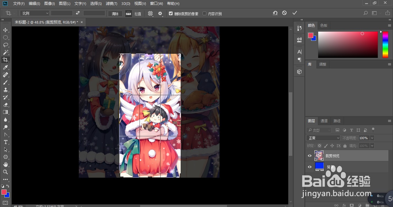Open the 正常 blend mode dropdown
This screenshot has width=393, height=207.
[323, 138]
